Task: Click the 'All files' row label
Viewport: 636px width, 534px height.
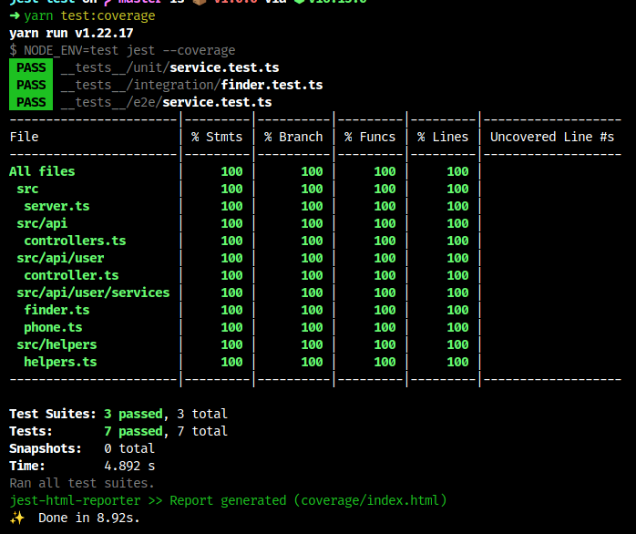Action: (42, 171)
